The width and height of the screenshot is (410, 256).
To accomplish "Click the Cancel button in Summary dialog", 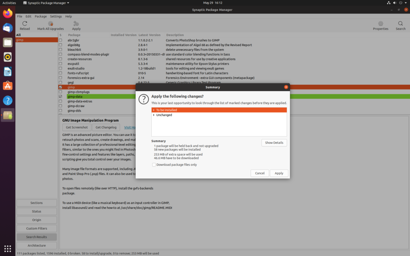I will [259, 173].
